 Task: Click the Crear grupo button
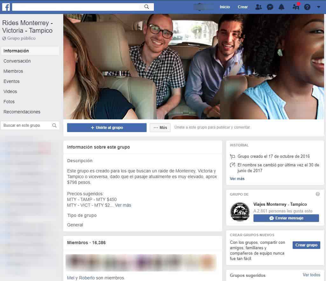click(x=306, y=245)
